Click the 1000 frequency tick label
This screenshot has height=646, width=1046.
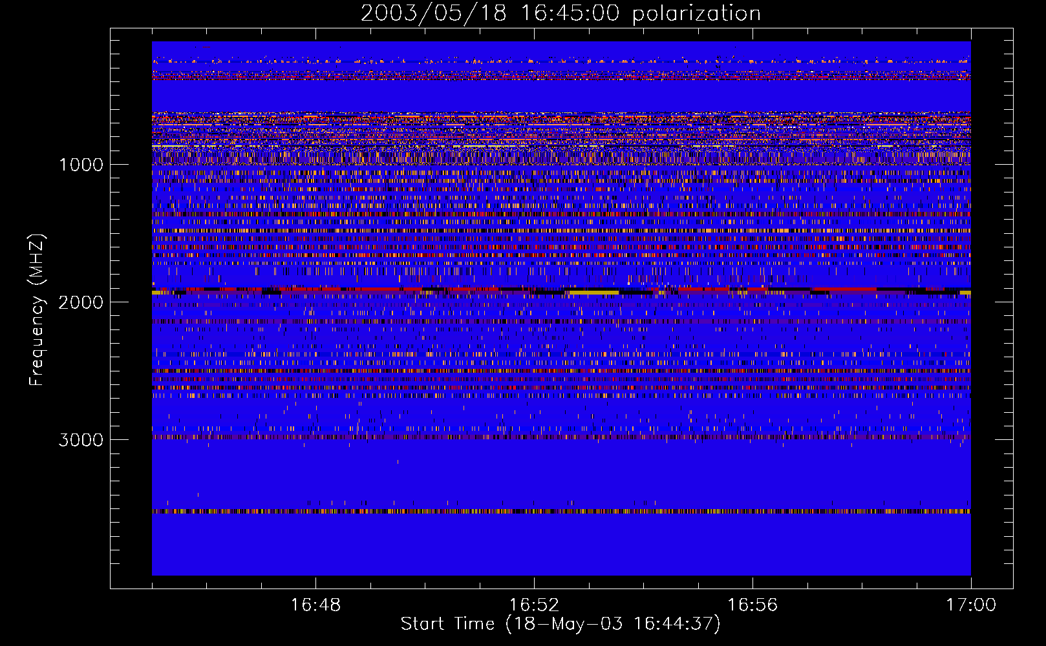click(81, 164)
